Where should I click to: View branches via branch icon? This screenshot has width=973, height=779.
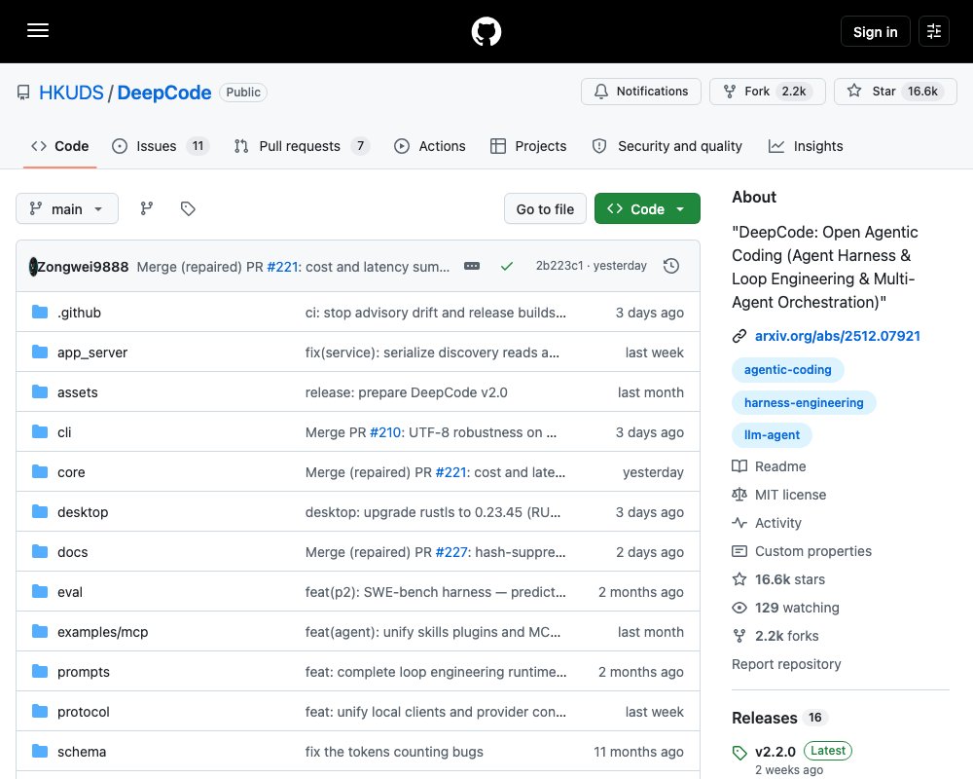(147, 208)
